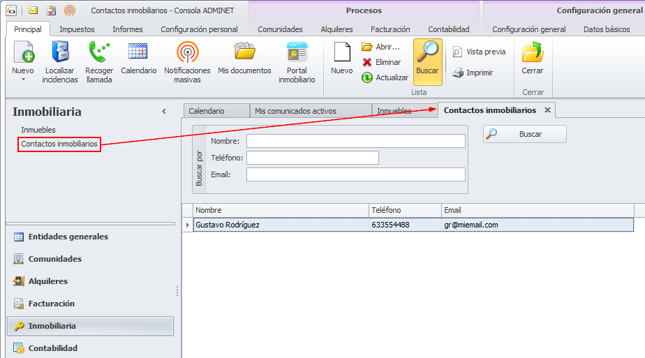This screenshot has width=645, height=358.
Task: Click the Nombre search field
Action: 356,141
